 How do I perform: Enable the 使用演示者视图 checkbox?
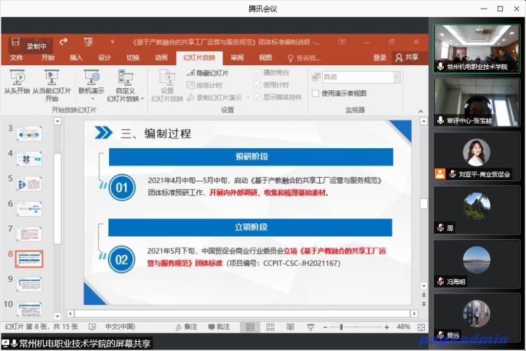[316, 94]
